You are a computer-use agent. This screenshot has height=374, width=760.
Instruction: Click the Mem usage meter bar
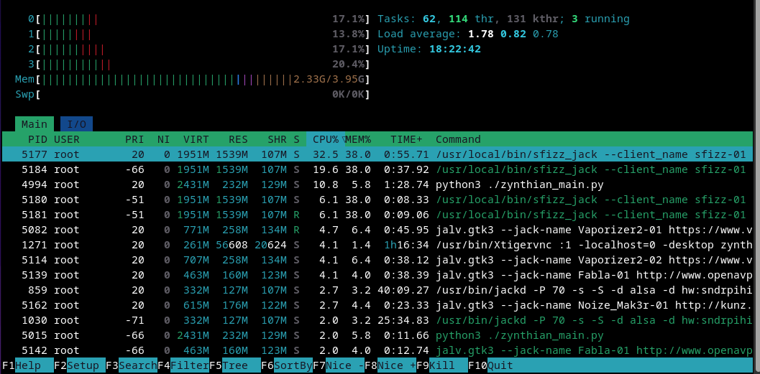click(x=201, y=79)
